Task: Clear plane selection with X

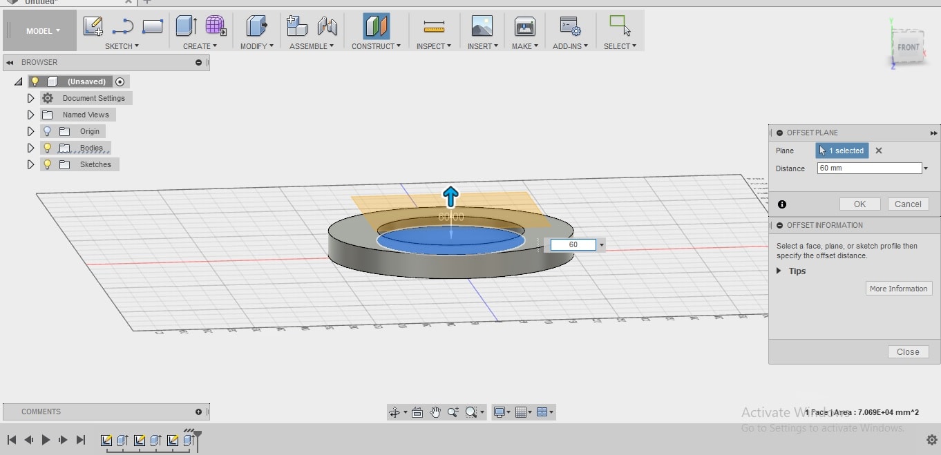Action: (879, 151)
